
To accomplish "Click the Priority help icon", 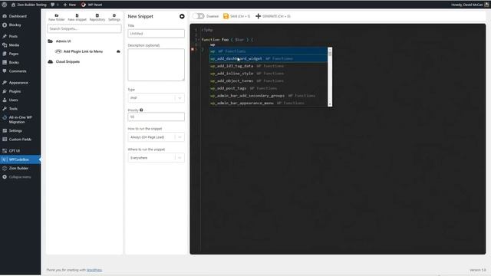I will pyautogui.click(x=141, y=110).
